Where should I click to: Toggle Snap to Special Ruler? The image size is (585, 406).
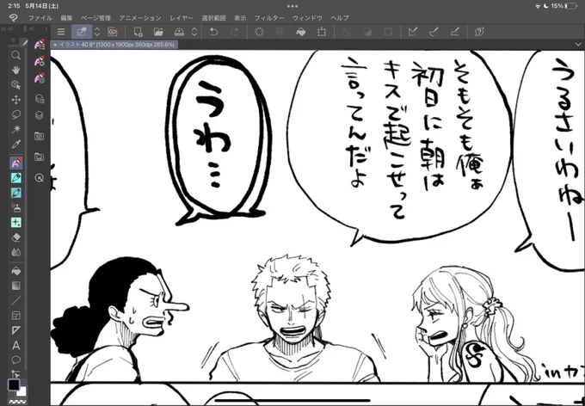click(434, 32)
